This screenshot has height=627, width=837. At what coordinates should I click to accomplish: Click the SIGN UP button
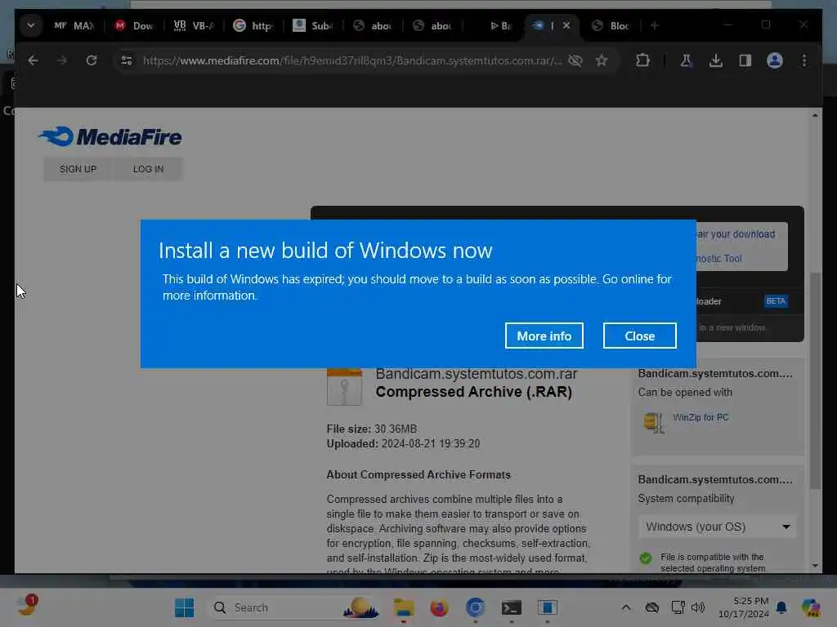(78, 169)
